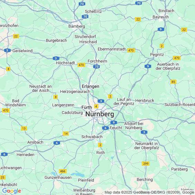Screen dimensions: 195x195
Task: Select the Nürnberg city label
Action: pyautogui.click(x=100, y=114)
